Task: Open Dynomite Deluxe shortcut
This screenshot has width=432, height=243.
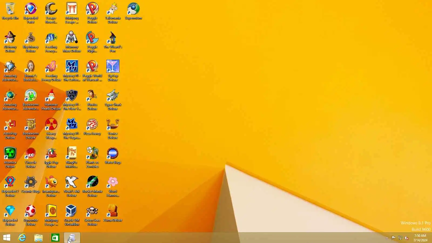Action: click(x=31, y=215)
